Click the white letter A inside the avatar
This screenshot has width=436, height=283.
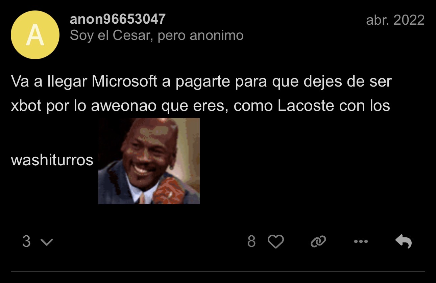35,35
